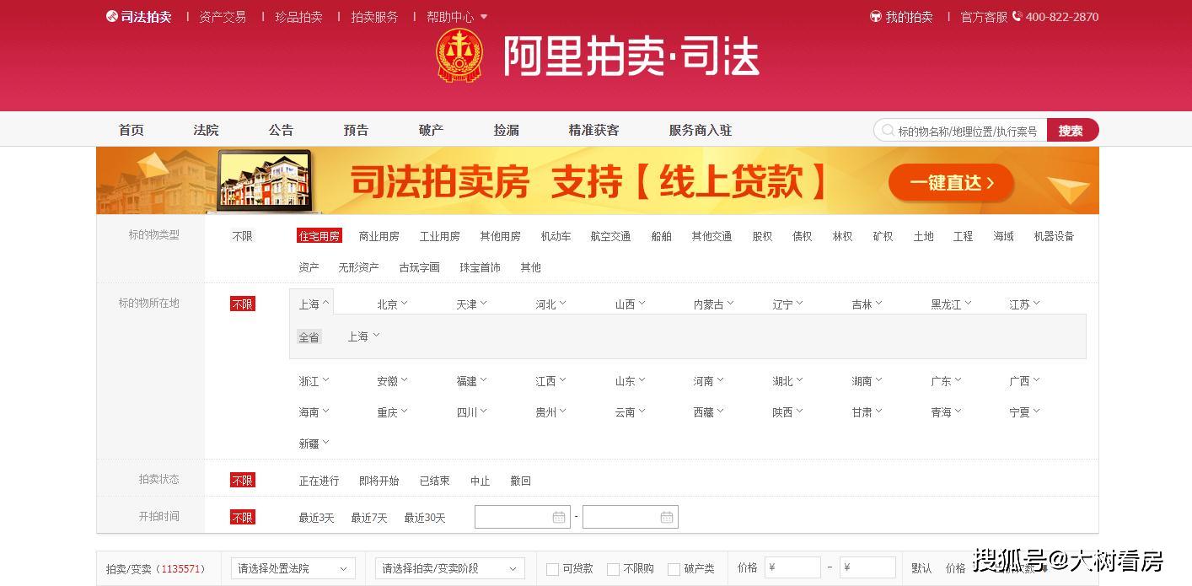This screenshot has width=1192, height=586.
Task: Click the 司法拍卖房 banner image
Action: tap(598, 180)
